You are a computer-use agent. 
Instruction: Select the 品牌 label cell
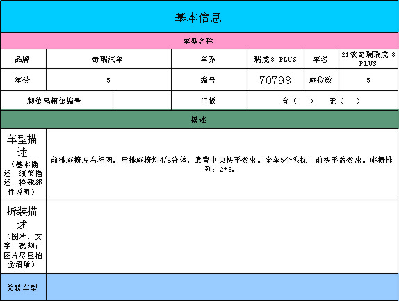point(23,59)
